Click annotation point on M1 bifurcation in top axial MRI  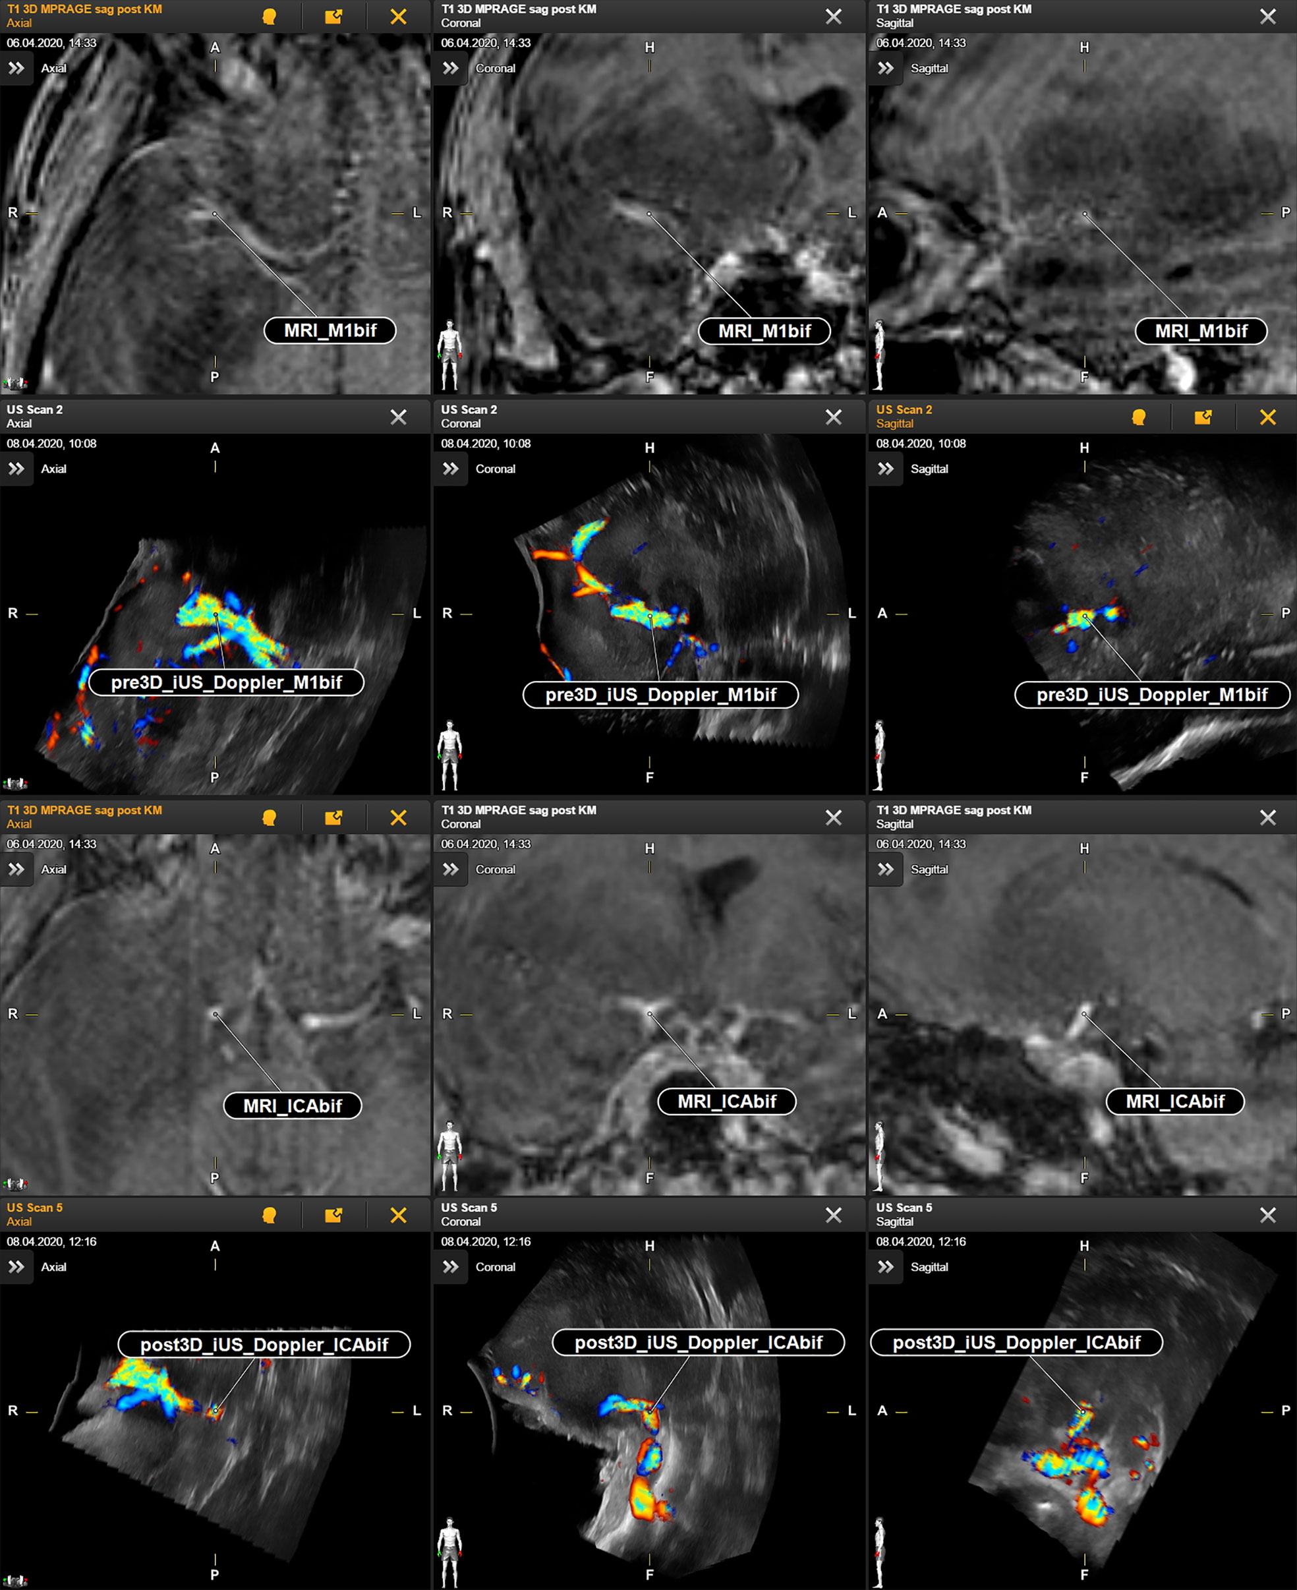pyautogui.click(x=214, y=214)
